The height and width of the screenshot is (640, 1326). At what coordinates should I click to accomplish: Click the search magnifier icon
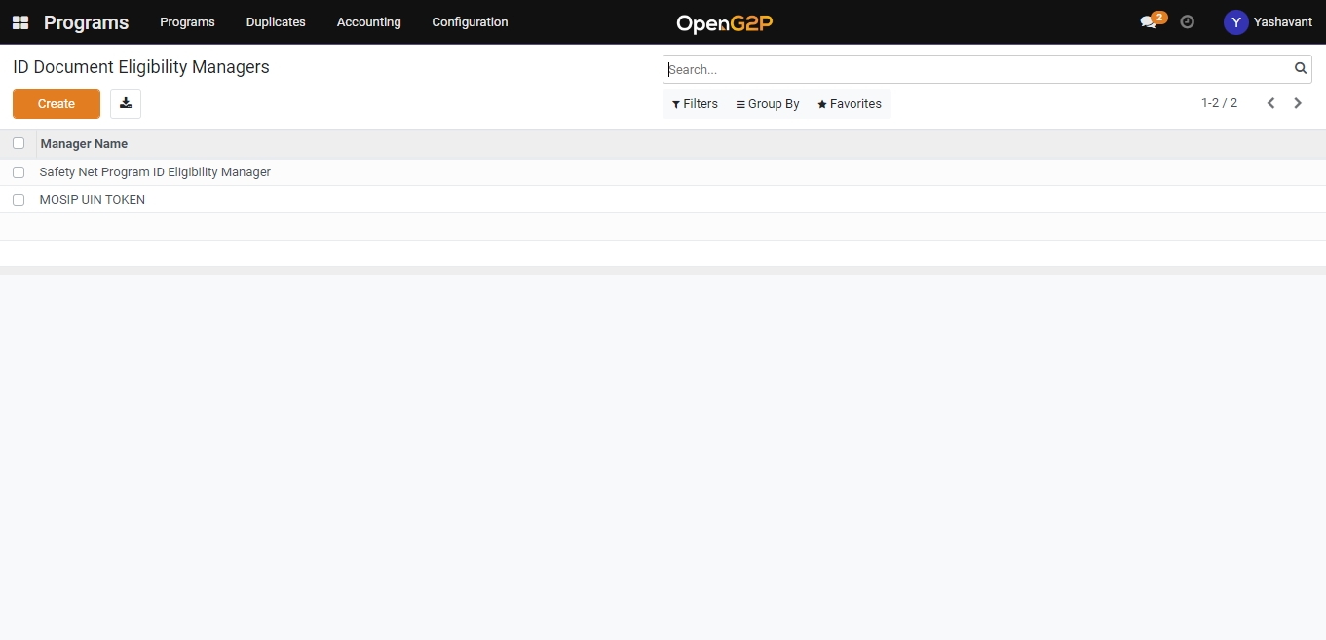point(1300,69)
